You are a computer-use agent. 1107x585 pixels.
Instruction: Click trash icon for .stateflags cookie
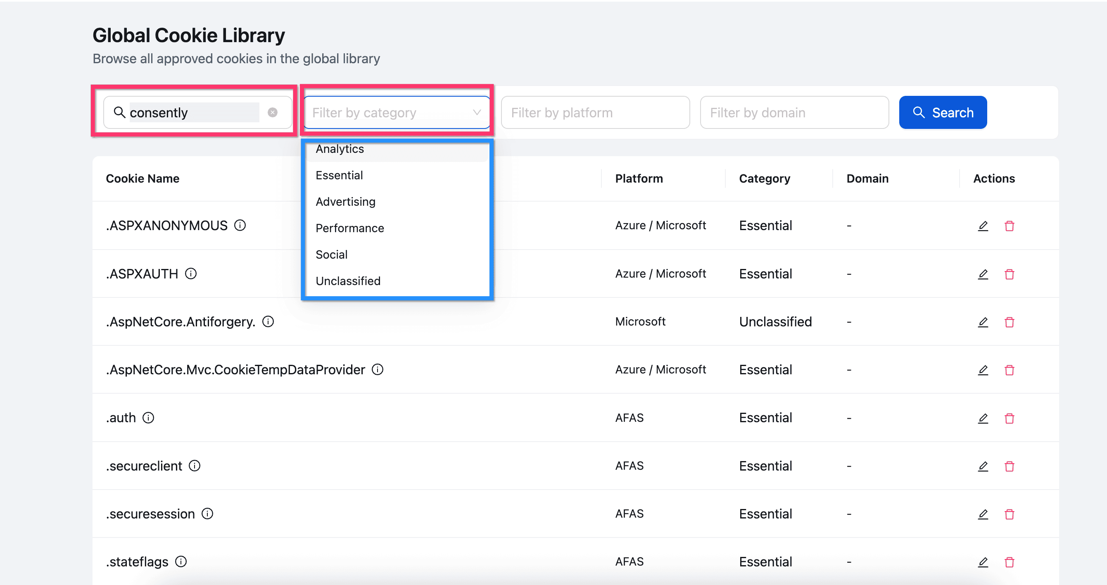pos(1009,562)
